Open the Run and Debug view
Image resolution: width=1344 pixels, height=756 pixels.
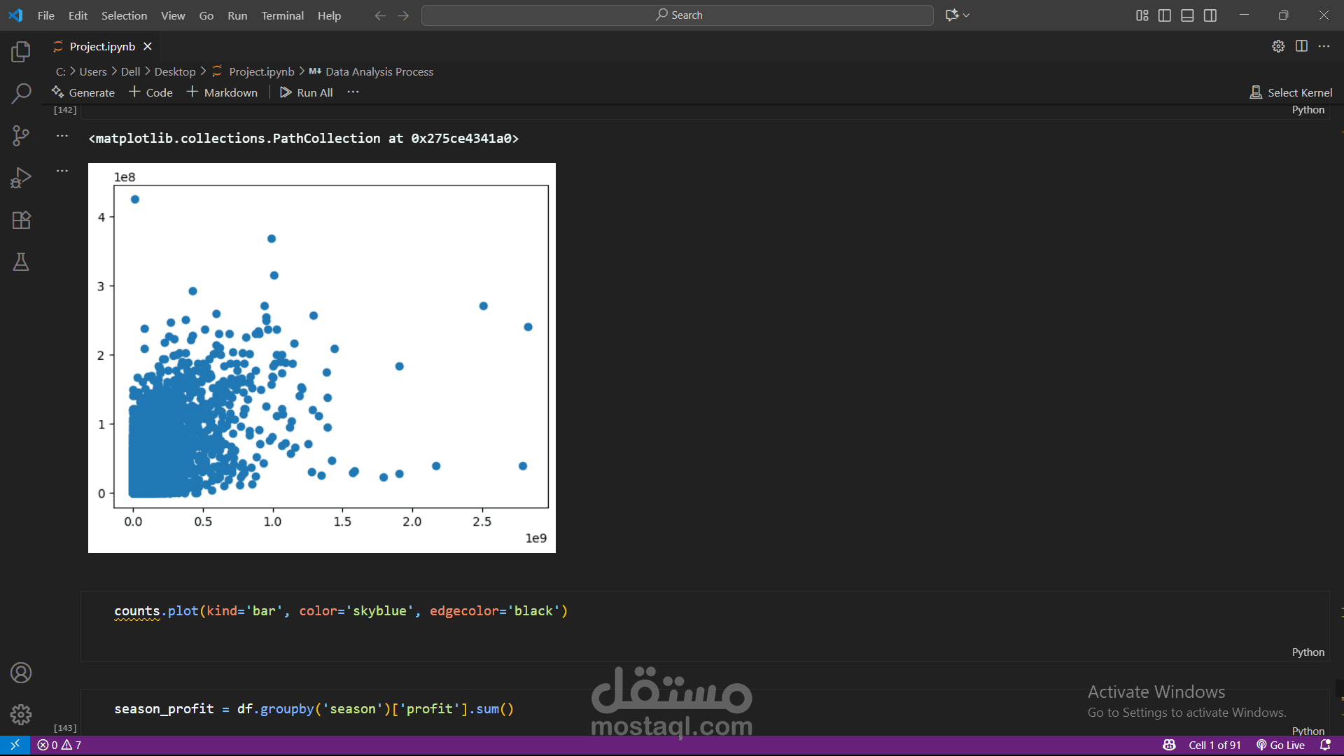coord(21,178)
